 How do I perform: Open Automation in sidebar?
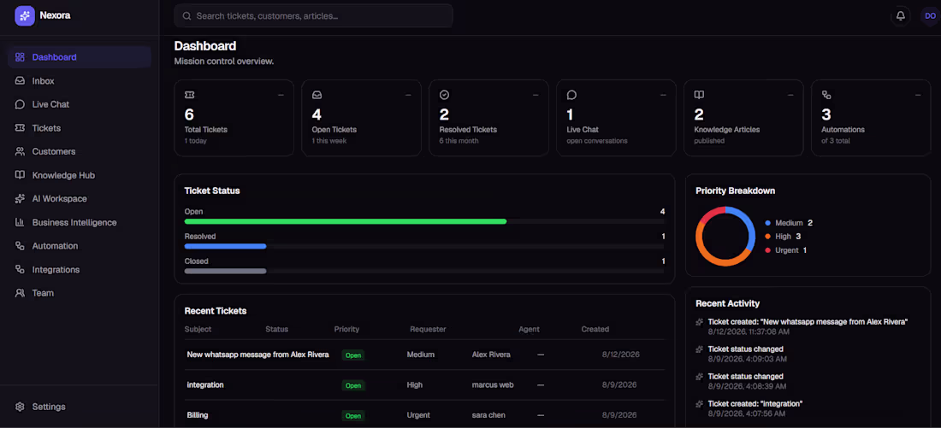(x=80, y=246)
